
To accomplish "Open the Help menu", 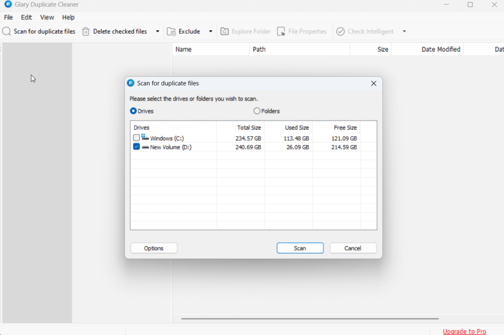I will (x=68, y=17).
